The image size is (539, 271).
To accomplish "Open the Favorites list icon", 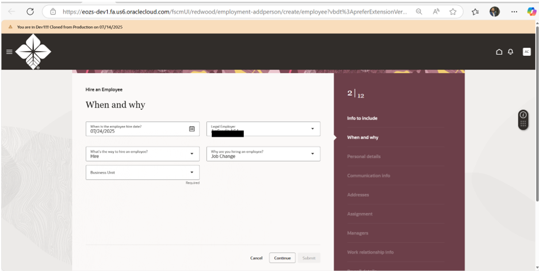I will coord(475,11).
